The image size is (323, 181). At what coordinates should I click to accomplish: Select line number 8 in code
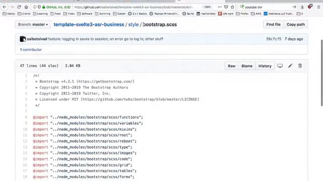point(26,117)
